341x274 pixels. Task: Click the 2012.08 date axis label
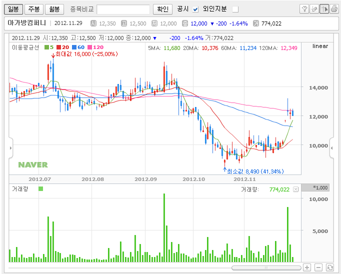tap(92, 179)
